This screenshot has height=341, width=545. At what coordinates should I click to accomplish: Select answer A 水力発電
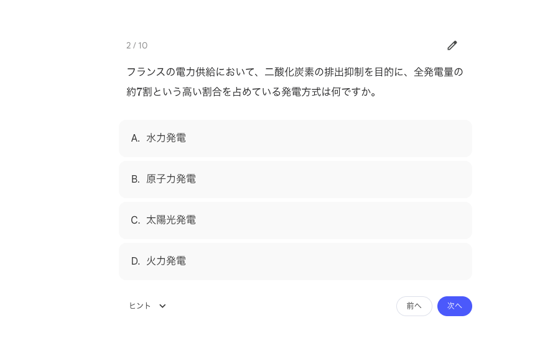[295, 138]
